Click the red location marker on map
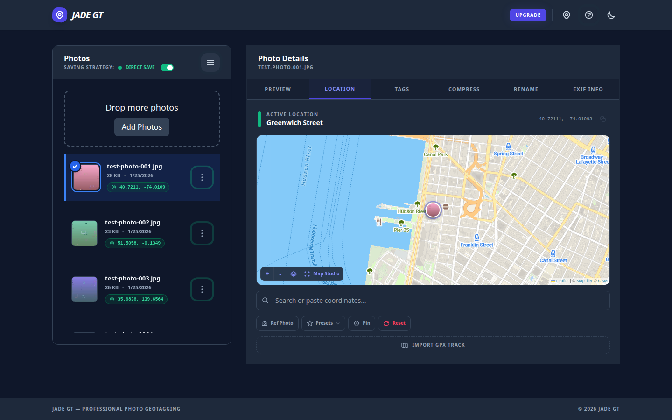This screenshot has width=672, height=420. [x=433, y=210]
